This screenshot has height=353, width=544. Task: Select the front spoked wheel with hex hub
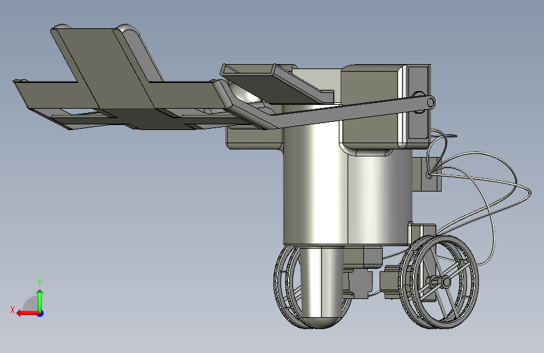[440, 281]
